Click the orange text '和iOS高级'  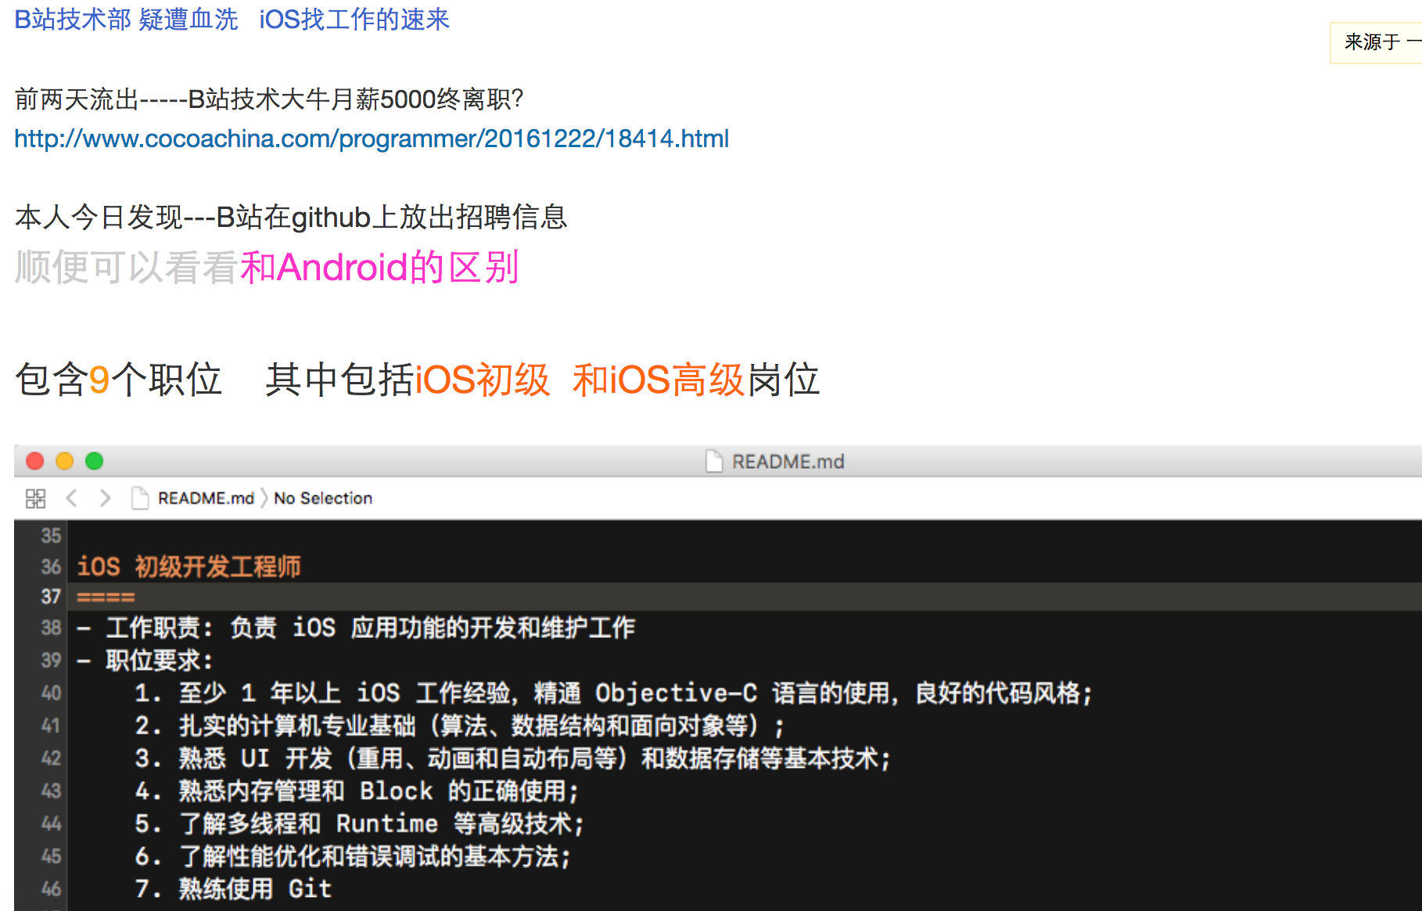pos(659,380)
